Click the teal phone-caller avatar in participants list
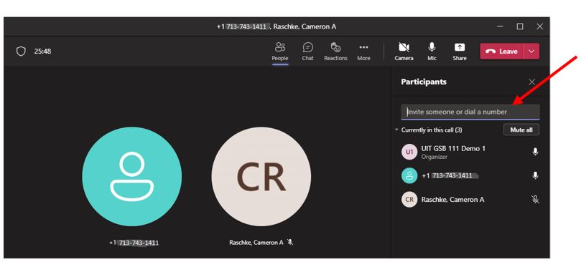Screen dimensions: 581x262 409,176
